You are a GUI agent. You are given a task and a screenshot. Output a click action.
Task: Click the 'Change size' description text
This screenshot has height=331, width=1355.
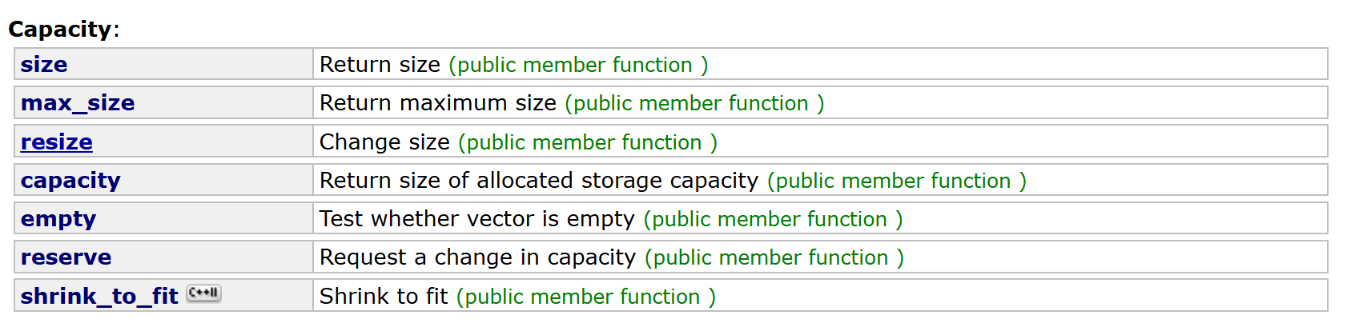pyautogui.click(x=385, y=142)
